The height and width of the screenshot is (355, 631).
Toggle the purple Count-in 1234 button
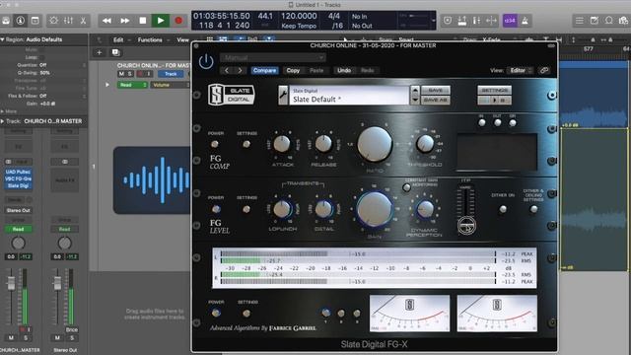pos(510,21)
